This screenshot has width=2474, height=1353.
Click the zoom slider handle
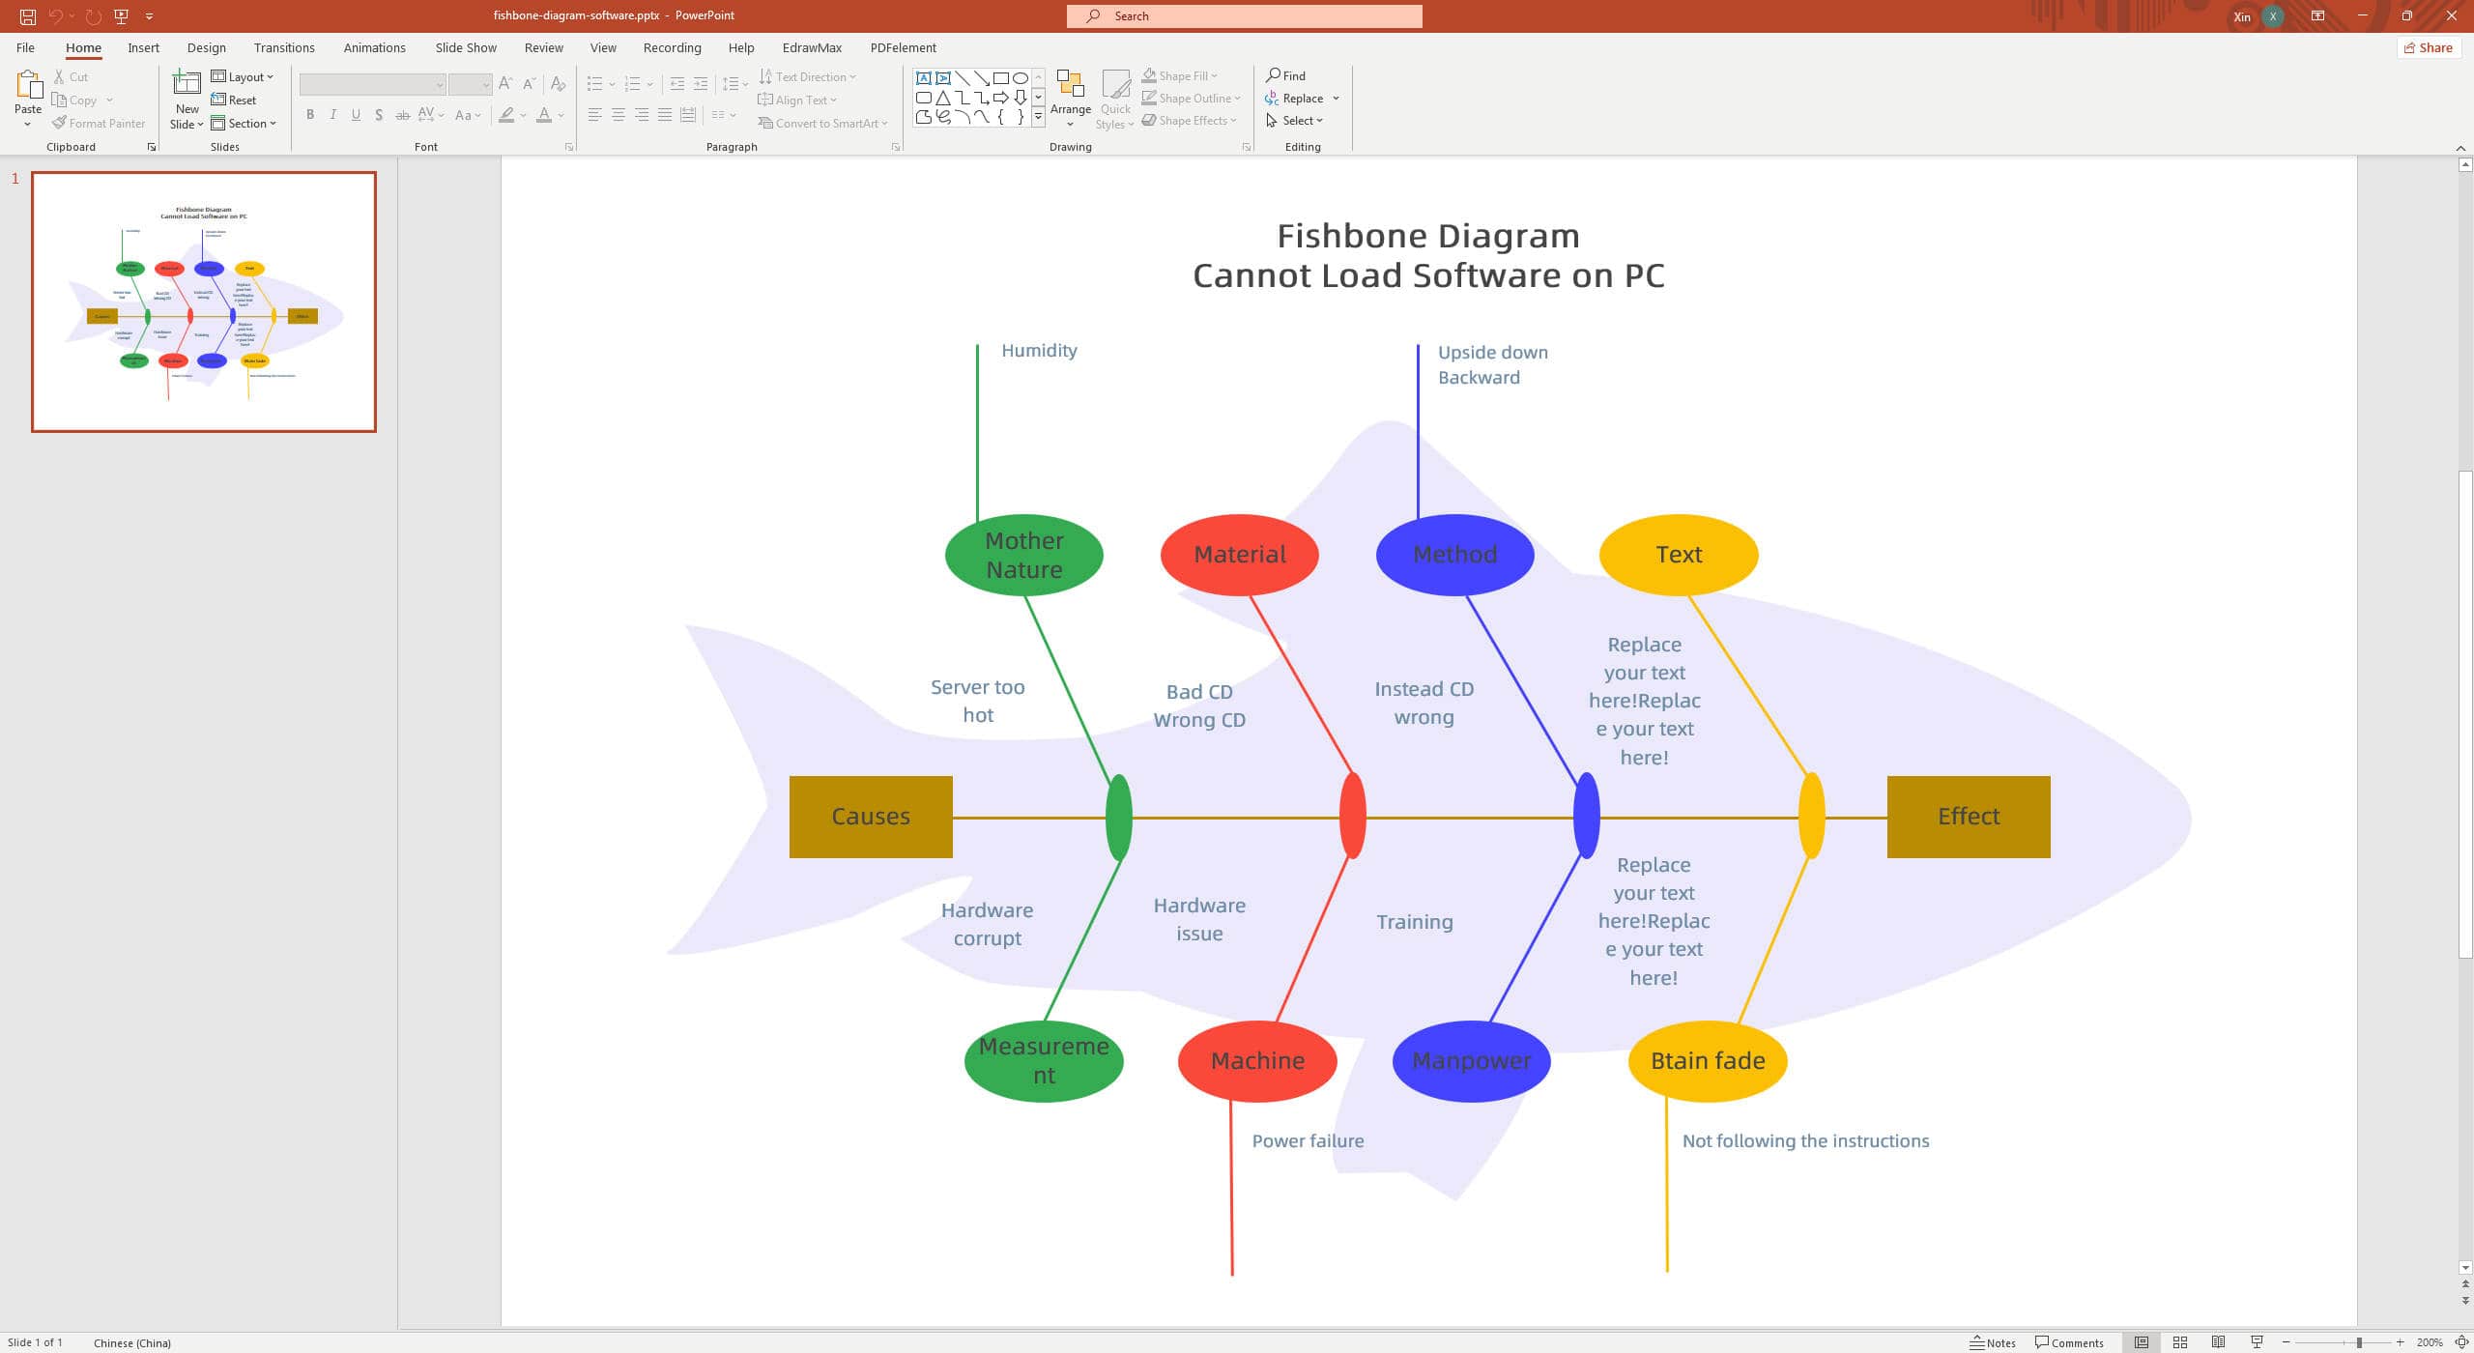coord(2359,1342)
